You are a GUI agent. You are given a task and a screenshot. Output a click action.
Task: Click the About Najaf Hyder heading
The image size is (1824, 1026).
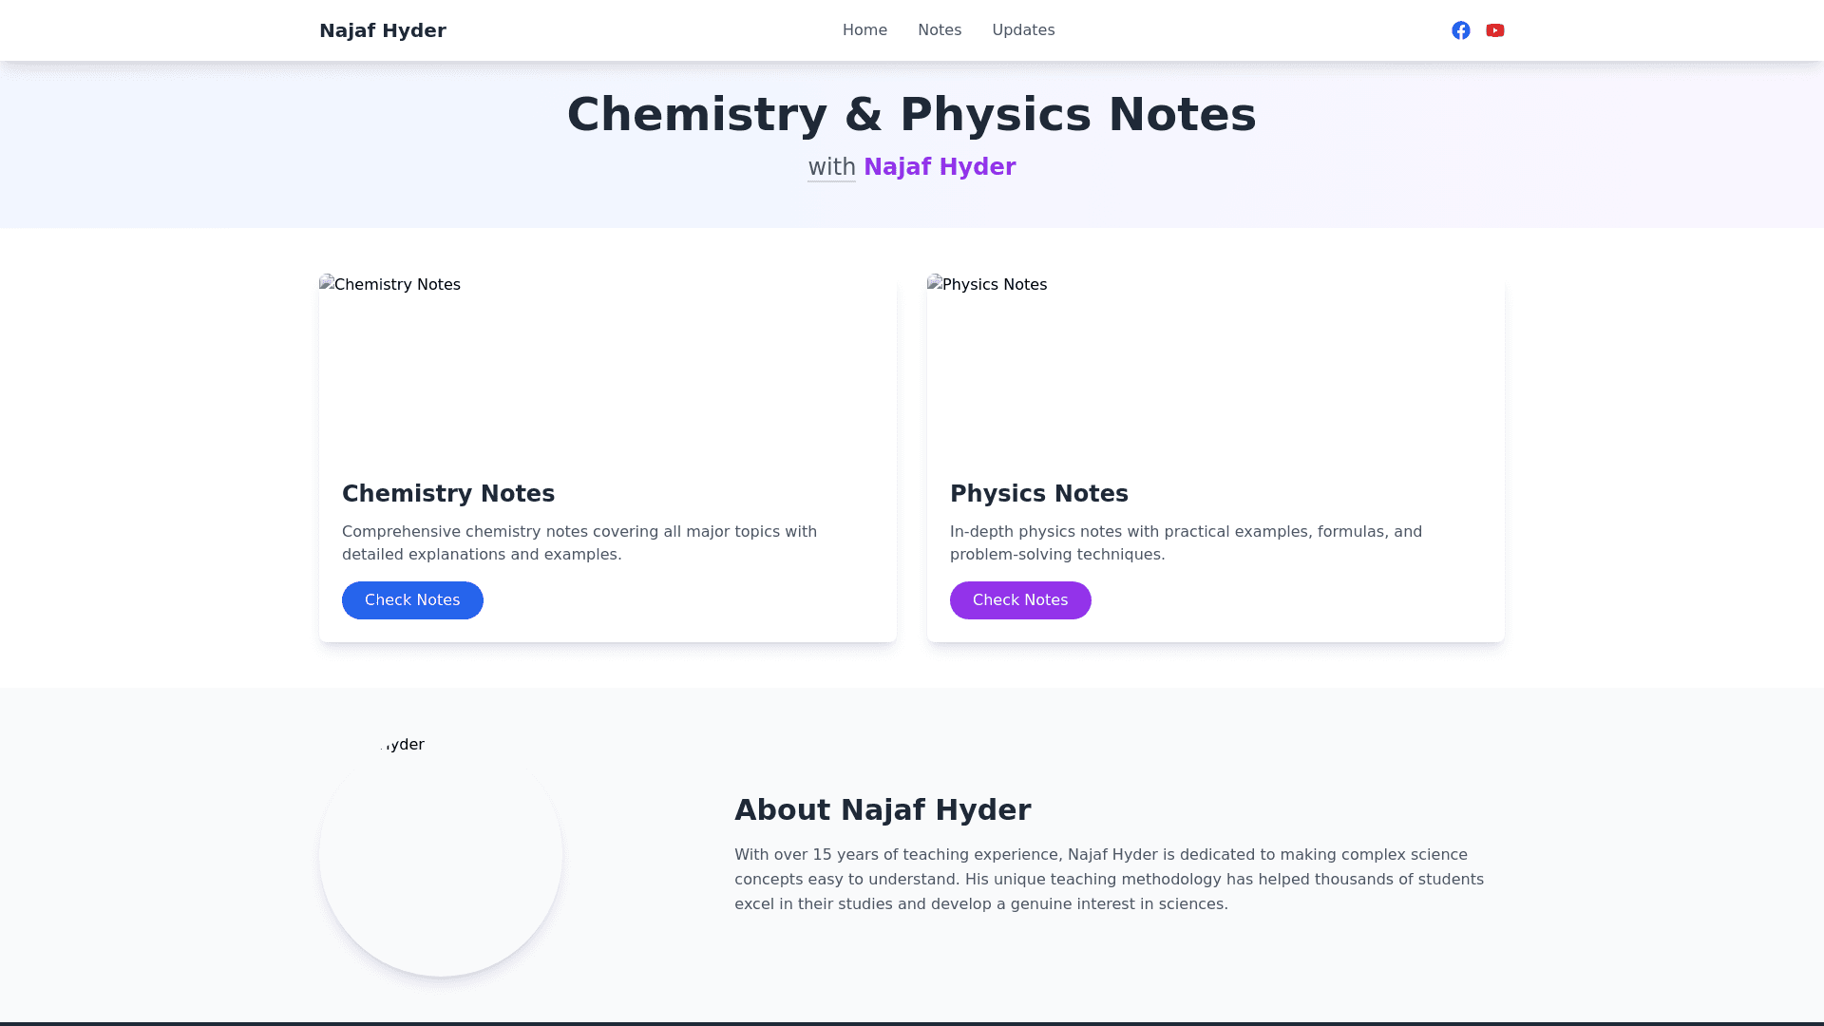point(883,809)
